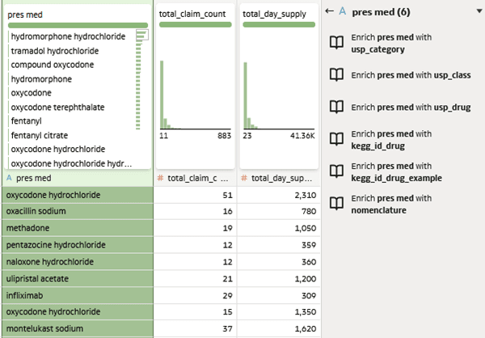Image resolution: width=485 pixels, height=338 pixels.
Task: Click the back arrow beside pres med (6)
Action: (330, 11)
